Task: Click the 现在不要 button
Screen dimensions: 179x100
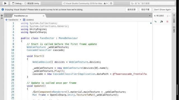Action: point(145,10)
